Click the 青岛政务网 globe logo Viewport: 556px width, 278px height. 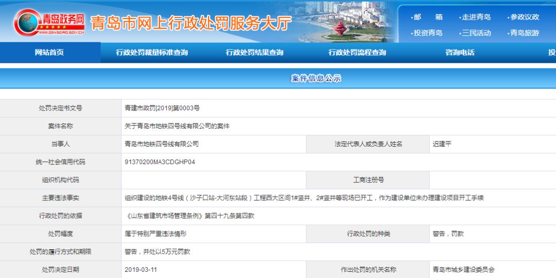coord(49,23)
